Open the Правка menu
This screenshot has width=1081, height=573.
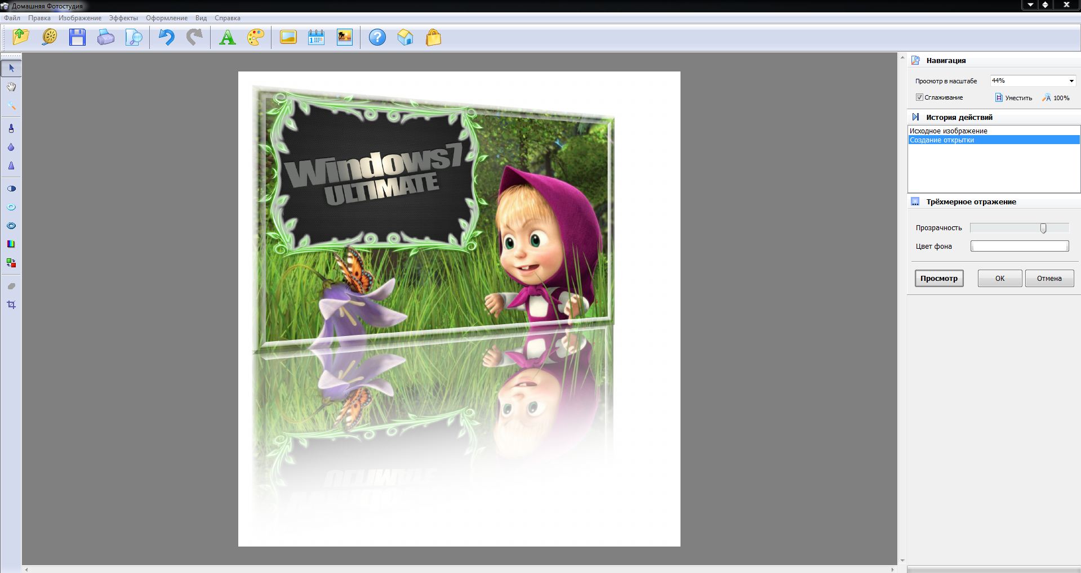(39, 18)
